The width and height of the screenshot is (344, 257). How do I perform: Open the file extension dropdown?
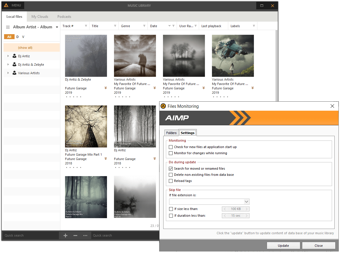coord(246,202)
